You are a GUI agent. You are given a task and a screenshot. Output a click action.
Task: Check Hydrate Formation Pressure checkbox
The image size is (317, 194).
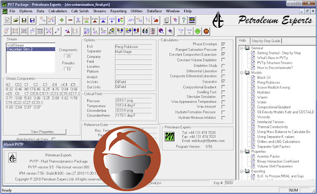click(x=223, y=112)
